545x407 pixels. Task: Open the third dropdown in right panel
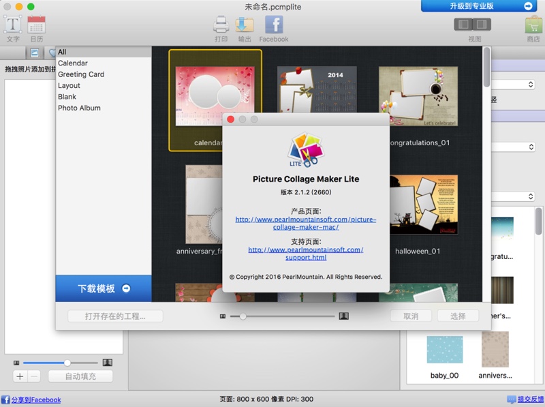pyautogui.click(x=513, y=196)
